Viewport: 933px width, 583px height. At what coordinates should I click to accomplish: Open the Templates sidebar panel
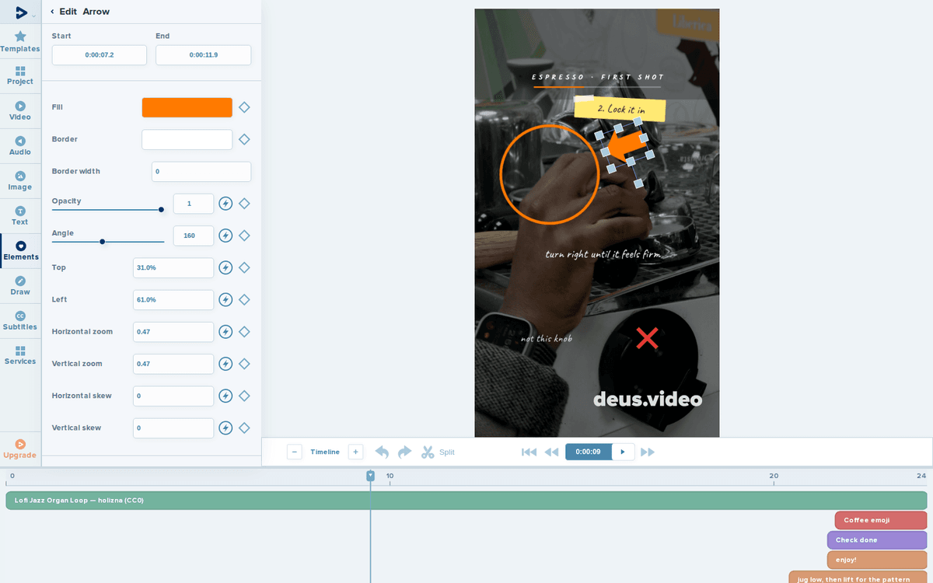[x=20, y=42]
